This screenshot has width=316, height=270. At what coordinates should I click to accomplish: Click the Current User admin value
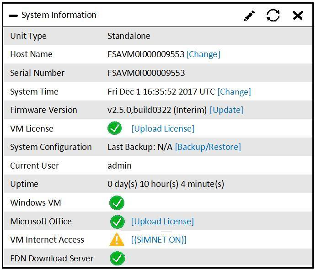(119, 166)
